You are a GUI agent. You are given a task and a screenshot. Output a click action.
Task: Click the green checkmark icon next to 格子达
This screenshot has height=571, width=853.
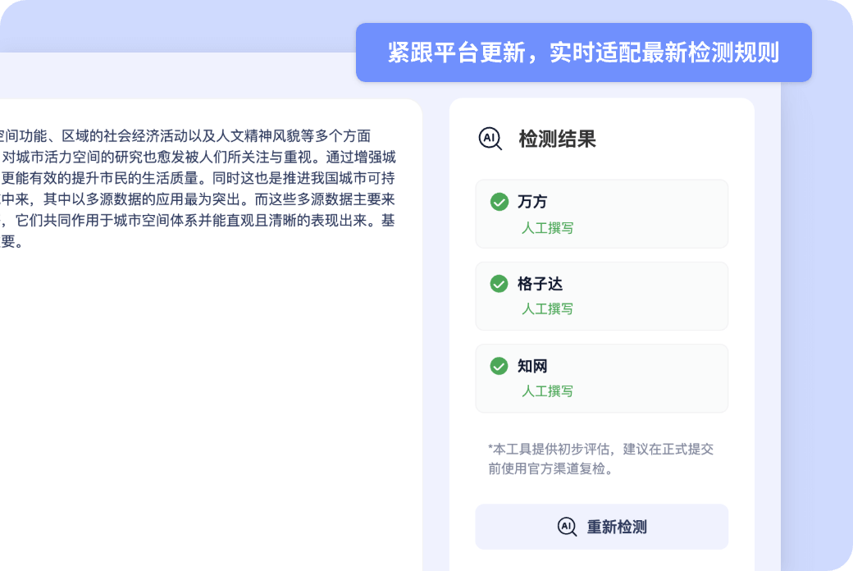point(499,284)
